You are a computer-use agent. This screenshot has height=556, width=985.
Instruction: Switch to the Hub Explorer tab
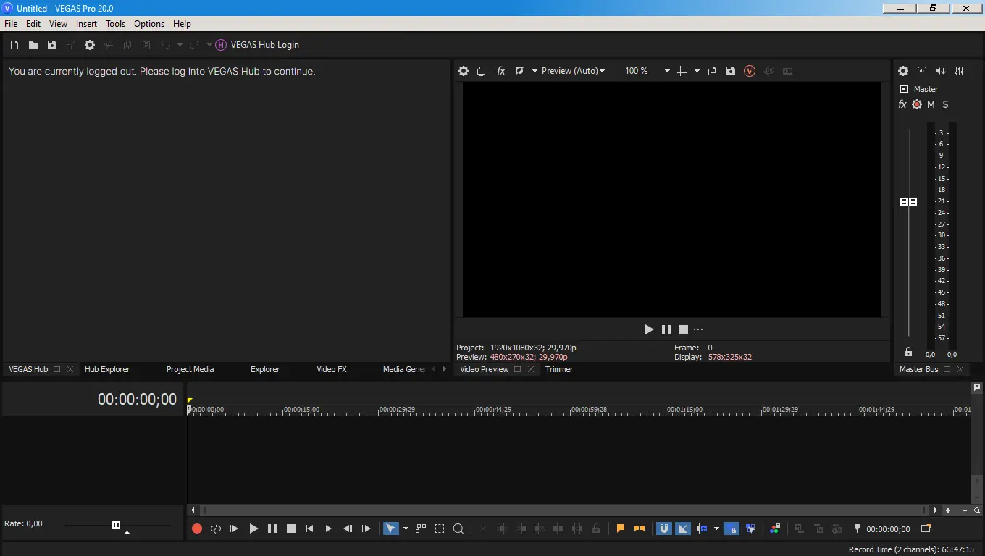coord(107,369)
